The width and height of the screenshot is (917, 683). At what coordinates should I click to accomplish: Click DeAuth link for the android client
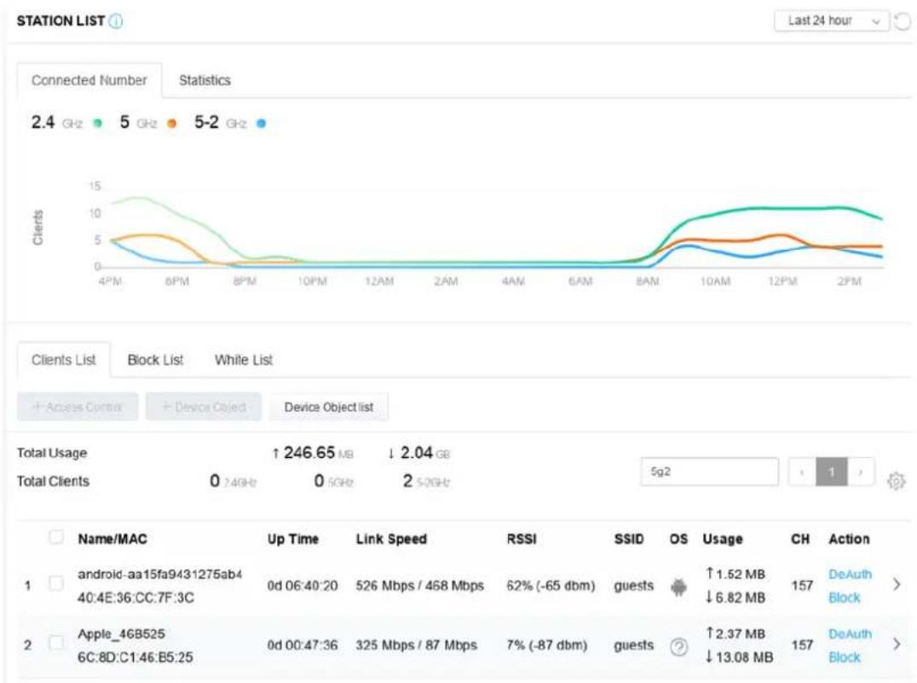pos(850,574)
